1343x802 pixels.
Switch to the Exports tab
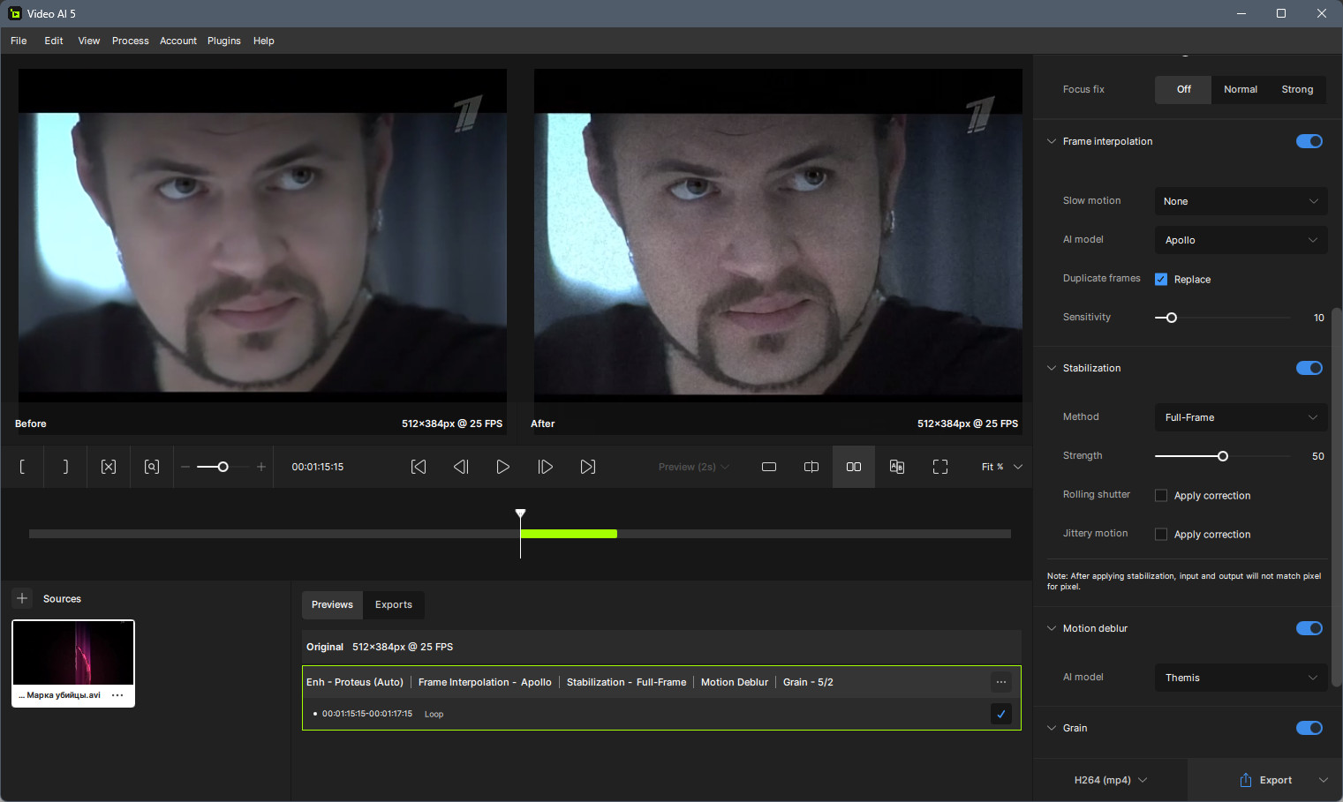[393, 604]
